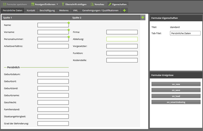203x131 pixels.
Task: Click the Tab-Titel input field
Action: tap(185, 33)
